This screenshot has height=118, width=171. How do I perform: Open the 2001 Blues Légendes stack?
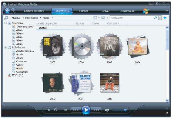[81, 83]
